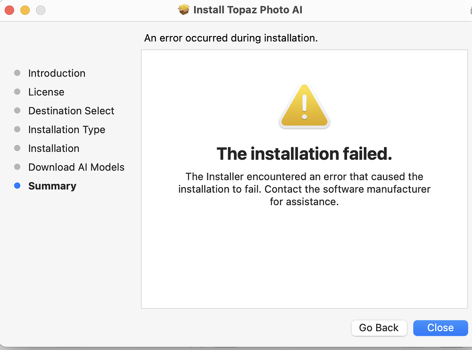Click the Install Topaz Photo AI package icon
The image size is (472, 350).
183,9
